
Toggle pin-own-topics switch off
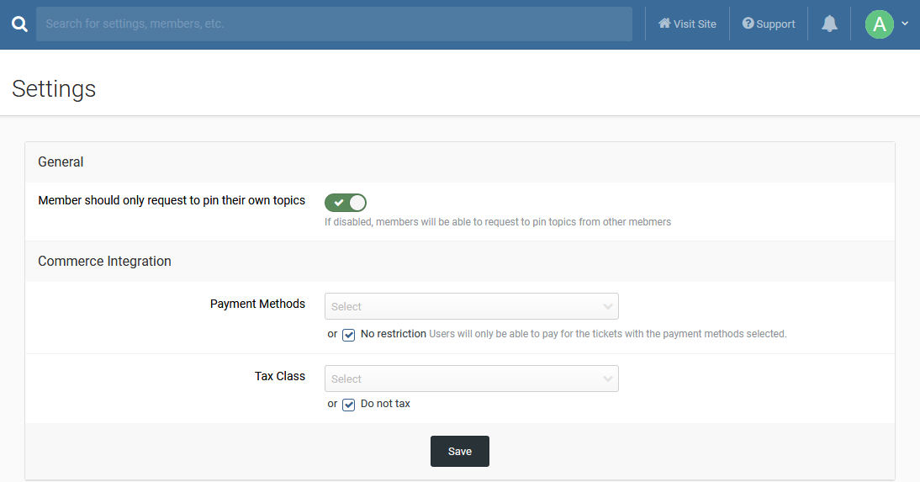pyautogui.click(x=346, y=203)
